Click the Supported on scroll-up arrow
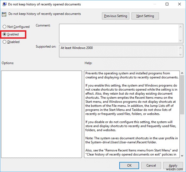The image size is (186, 172). point(180,48)
